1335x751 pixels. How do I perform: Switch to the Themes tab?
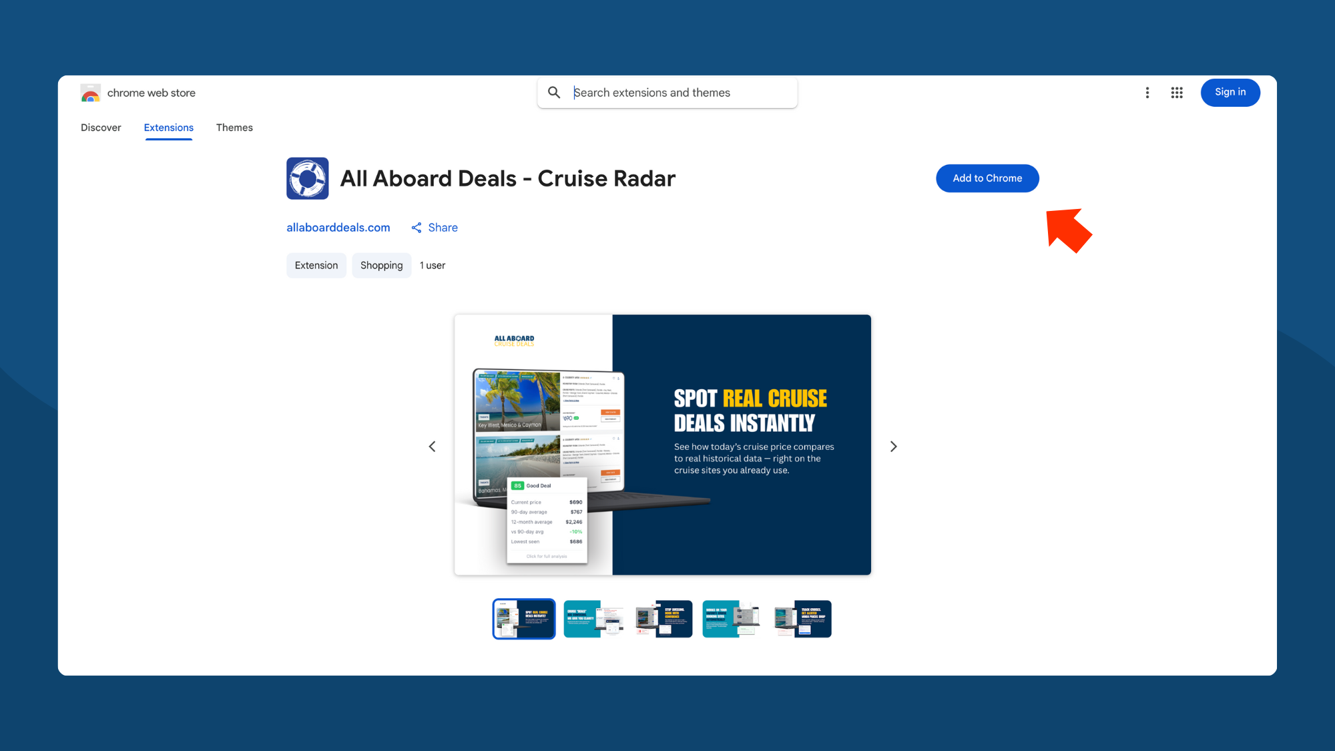[234, 128]
